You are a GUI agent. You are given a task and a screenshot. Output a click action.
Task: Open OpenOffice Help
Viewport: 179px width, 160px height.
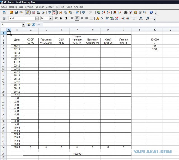tap(151, 12)
